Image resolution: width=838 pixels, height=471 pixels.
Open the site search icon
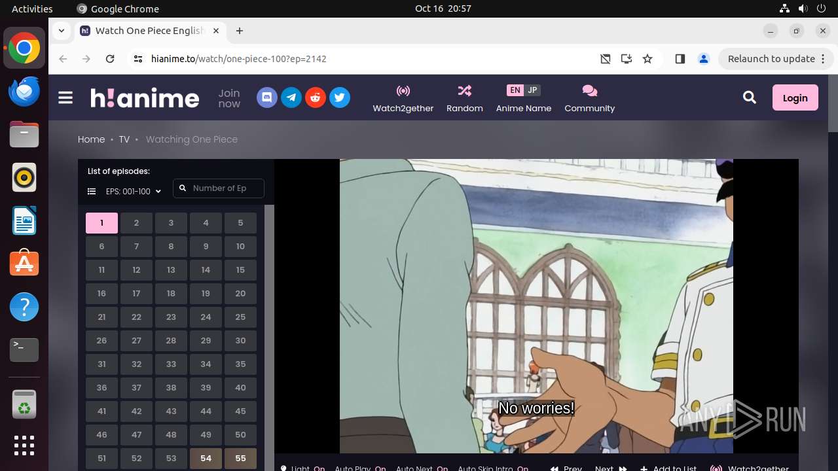(750, 97)
